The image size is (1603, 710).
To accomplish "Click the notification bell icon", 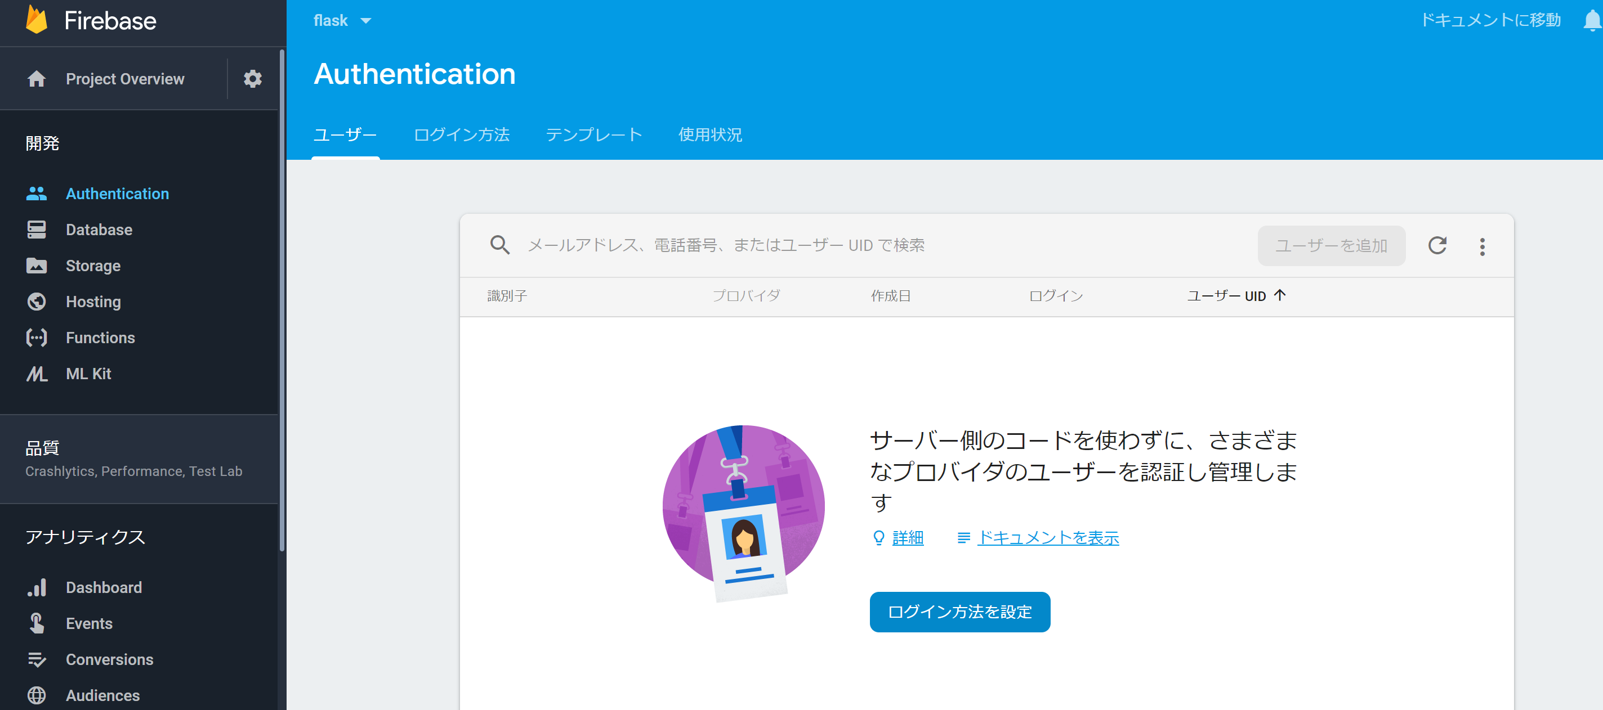I will 1591,21.
